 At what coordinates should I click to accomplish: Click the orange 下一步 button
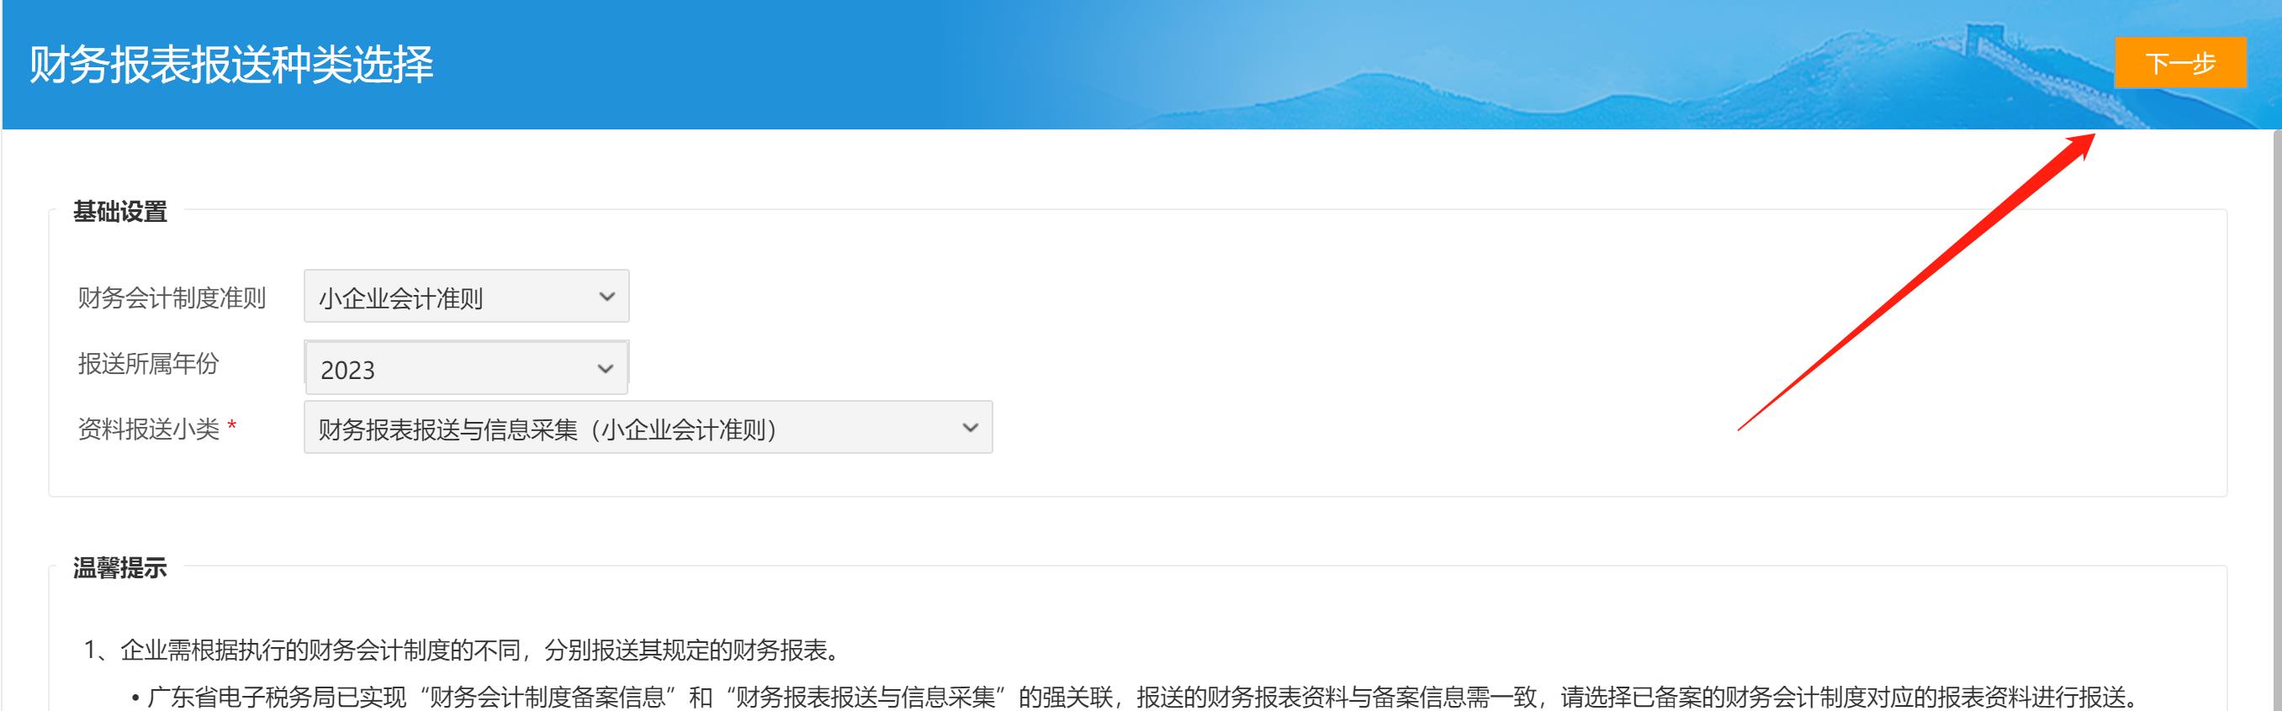coord(2179,63)
